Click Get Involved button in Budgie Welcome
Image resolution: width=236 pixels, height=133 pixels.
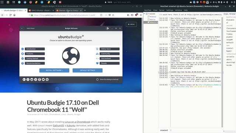click(x=110, y=58)
